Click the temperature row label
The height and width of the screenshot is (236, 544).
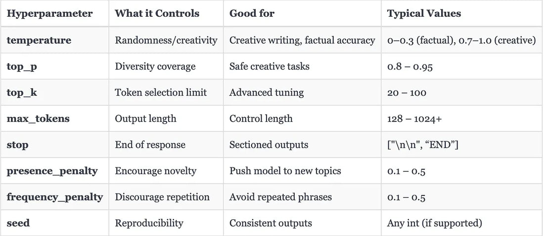click(39, 40)
